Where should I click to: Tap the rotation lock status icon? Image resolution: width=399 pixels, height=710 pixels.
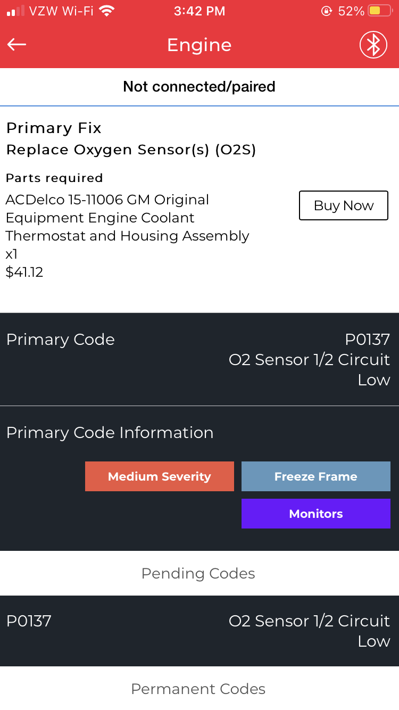pyautogui.click(x=327, y=11)
